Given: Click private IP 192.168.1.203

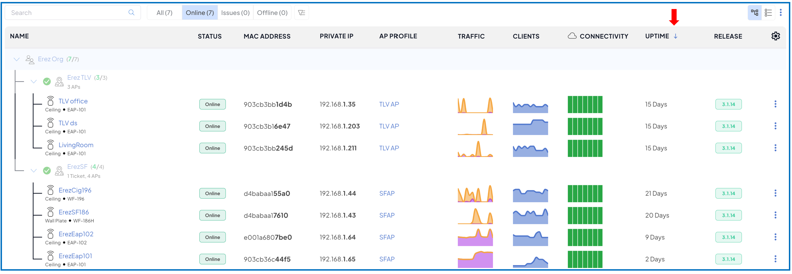Looking at the screenshot, I should 340,126.
